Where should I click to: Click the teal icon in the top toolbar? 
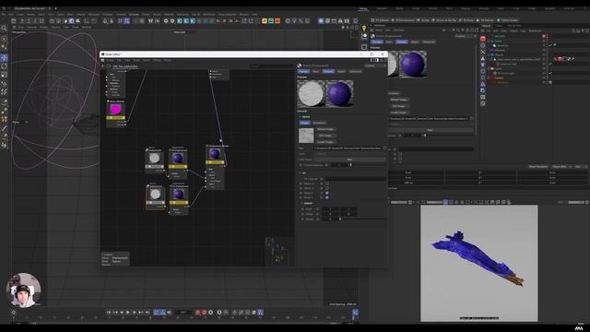(x=271, y=20)
